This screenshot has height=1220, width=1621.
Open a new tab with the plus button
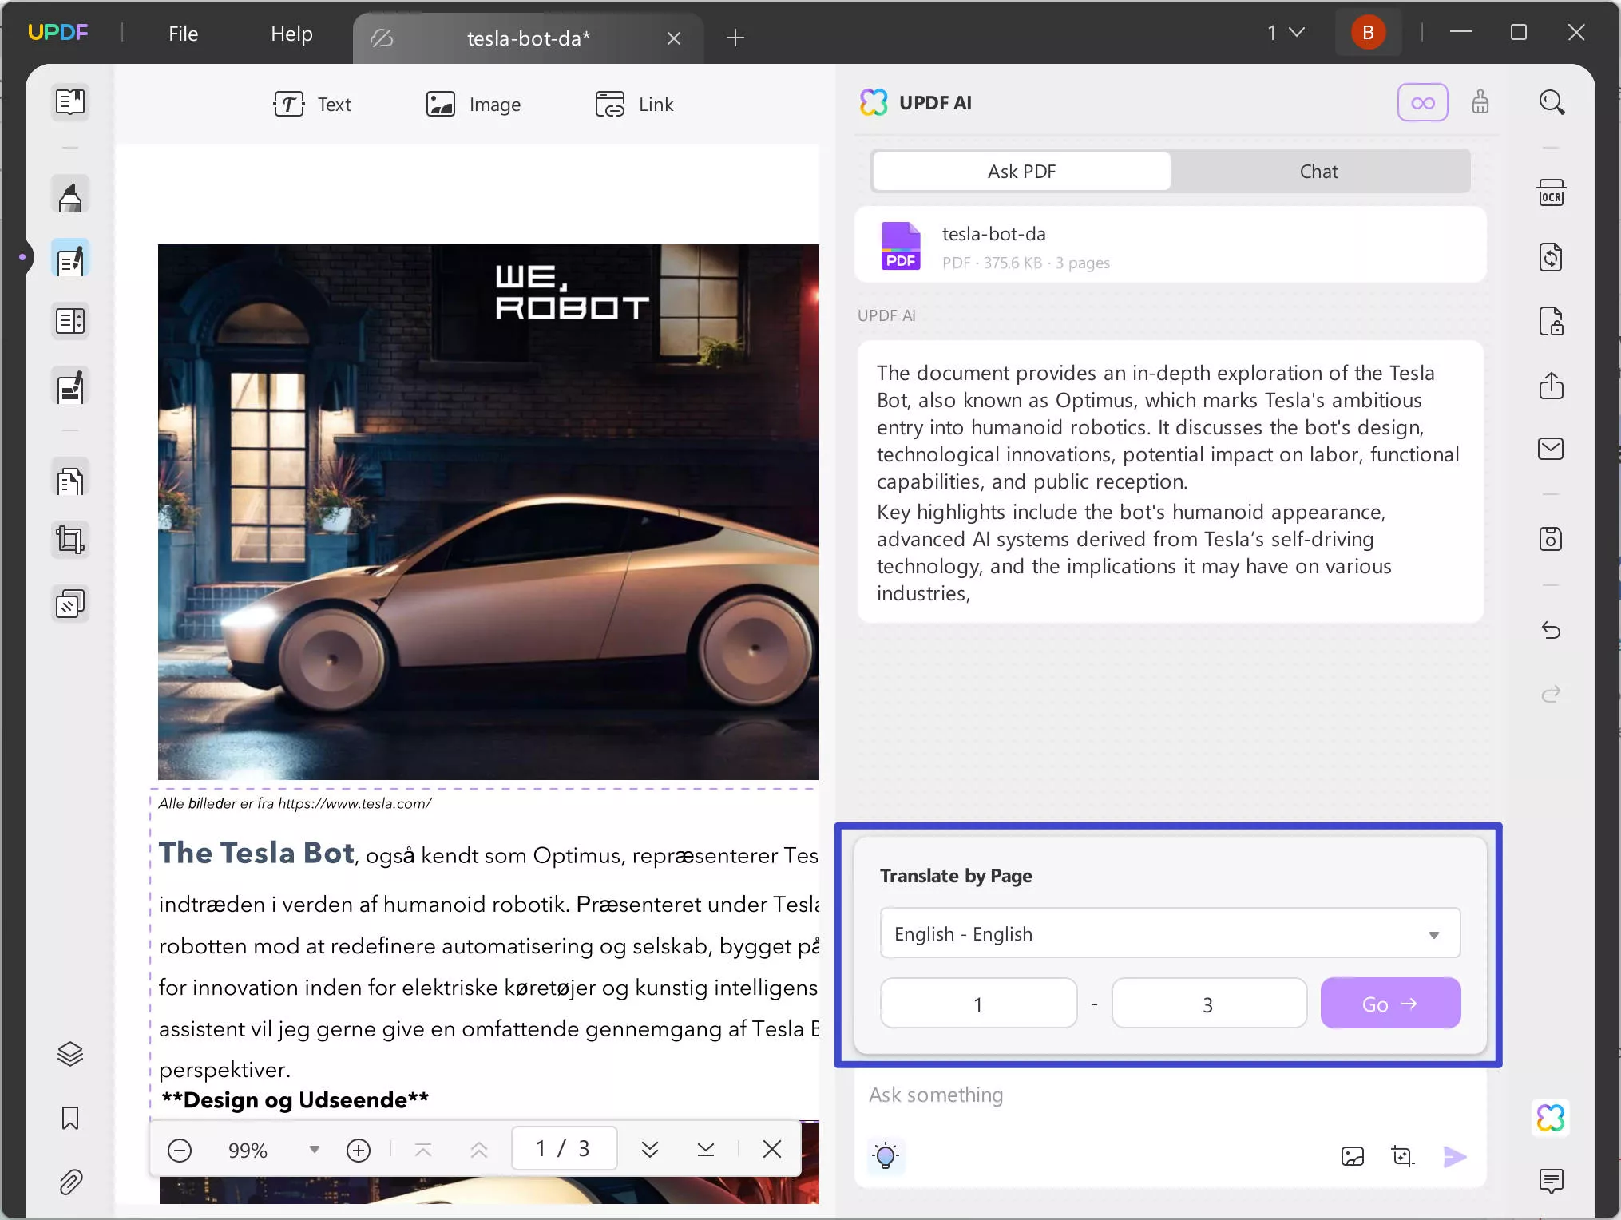(x=735, y=38)
